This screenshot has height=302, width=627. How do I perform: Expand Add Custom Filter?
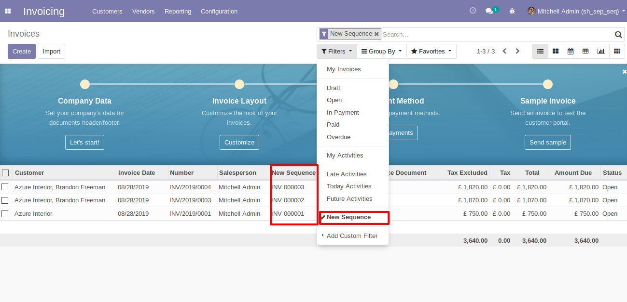point(353,236)
